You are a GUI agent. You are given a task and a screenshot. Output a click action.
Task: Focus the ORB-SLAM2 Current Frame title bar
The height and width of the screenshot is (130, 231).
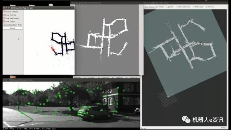(71, 80)
